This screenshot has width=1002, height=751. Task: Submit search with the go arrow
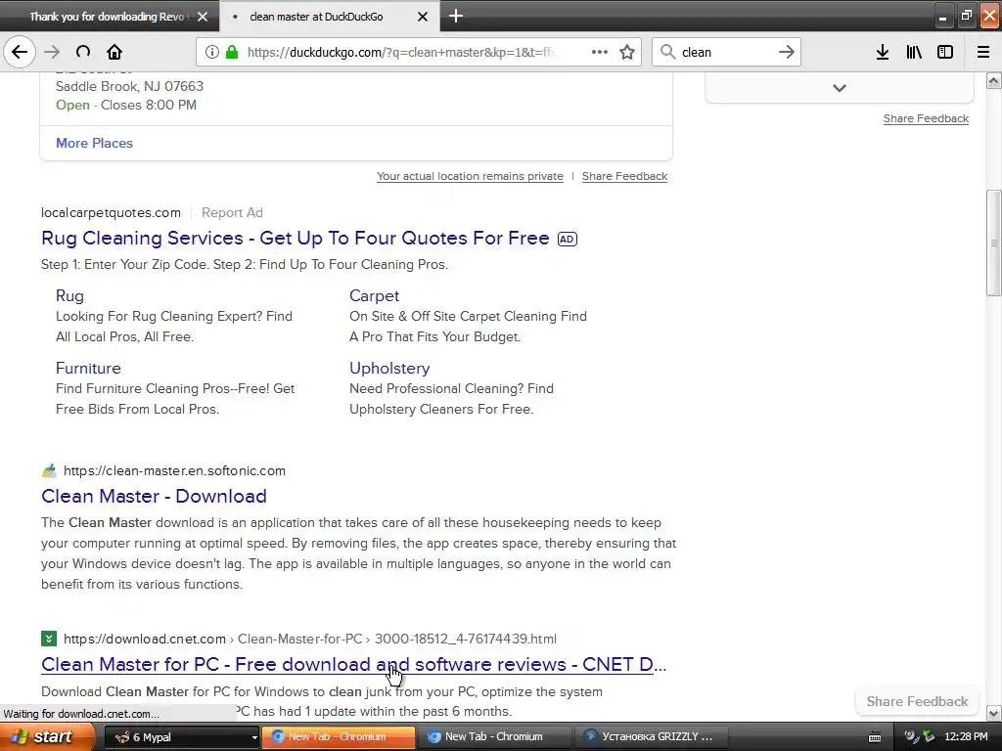[x=787, y=52]
